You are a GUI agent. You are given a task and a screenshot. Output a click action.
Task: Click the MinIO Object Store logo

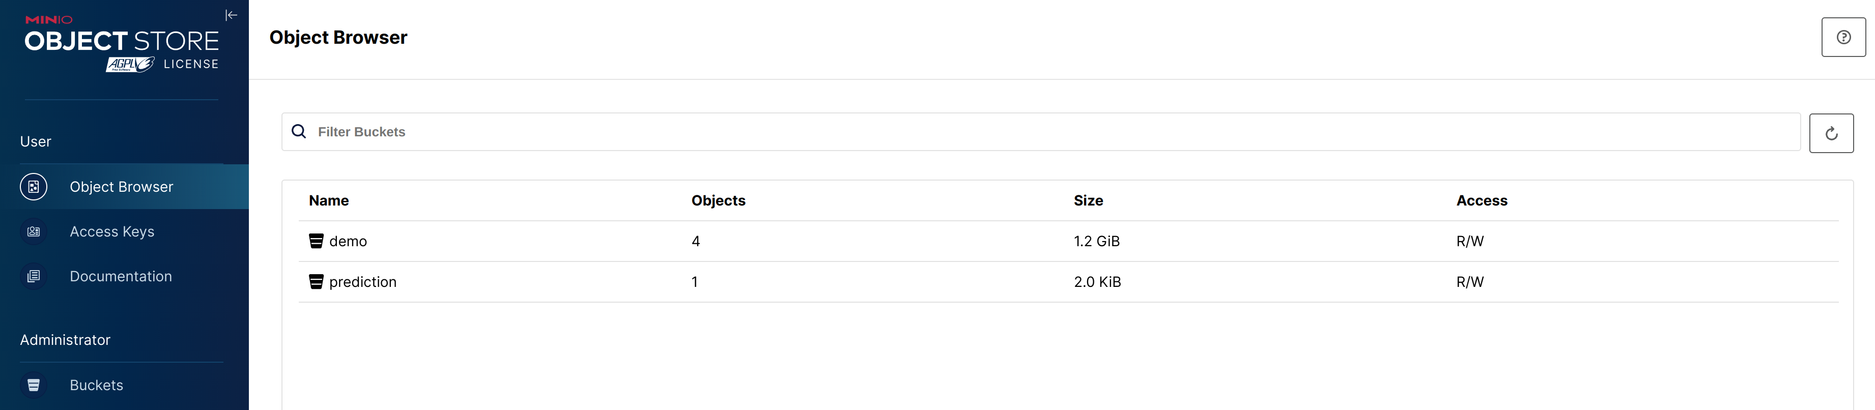(122, 40)
